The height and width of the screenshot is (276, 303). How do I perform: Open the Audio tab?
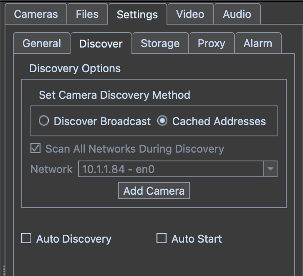(237, 14)
